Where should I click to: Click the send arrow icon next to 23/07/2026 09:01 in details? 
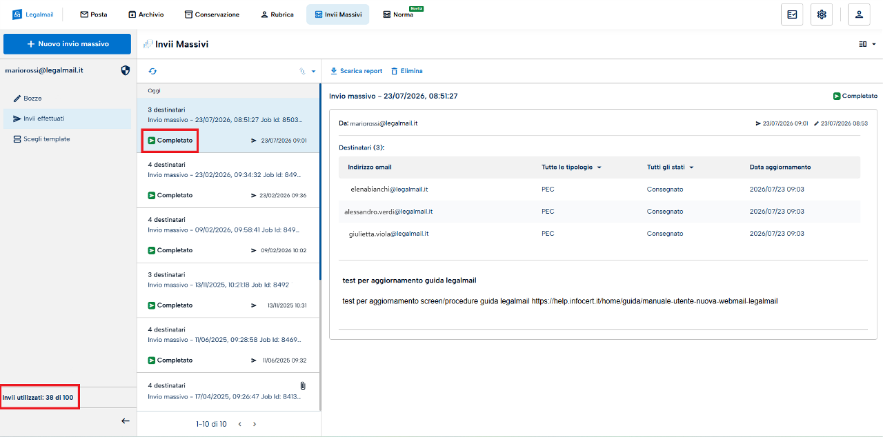[x=759, y=123]
